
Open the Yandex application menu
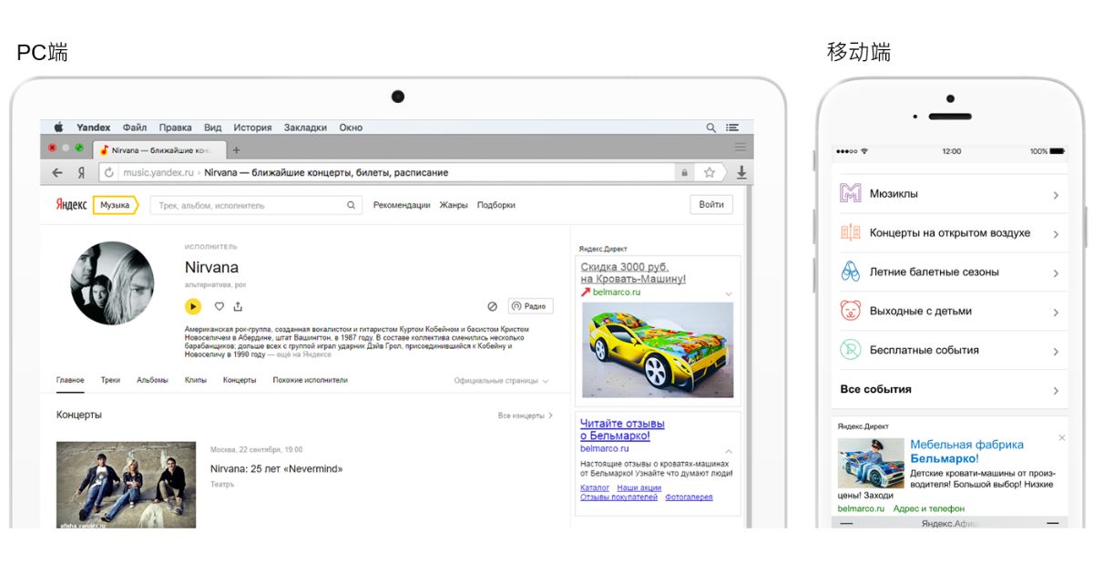click(x=94, y=128)
